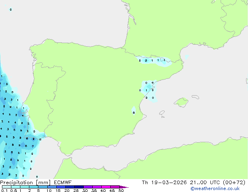Click the legend scale label '35'
This screenshot has height=192, width=248.
tap(94, 190)
